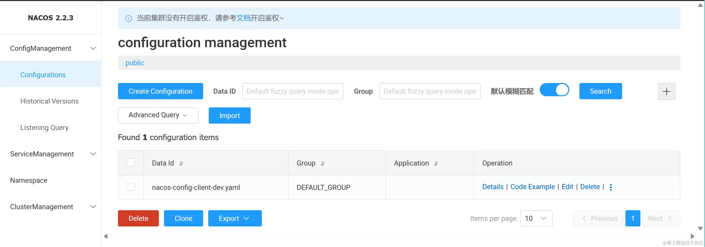Collapse the ConfigManagement menu
The width and height of the screenshot is (705, 247).
point(51,48)
